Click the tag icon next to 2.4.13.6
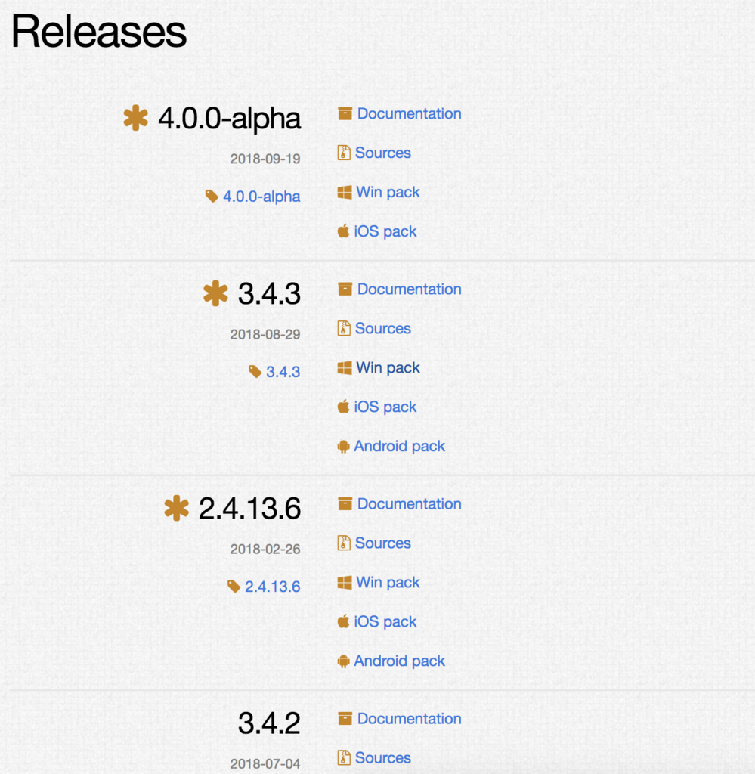 coord(234,586)
